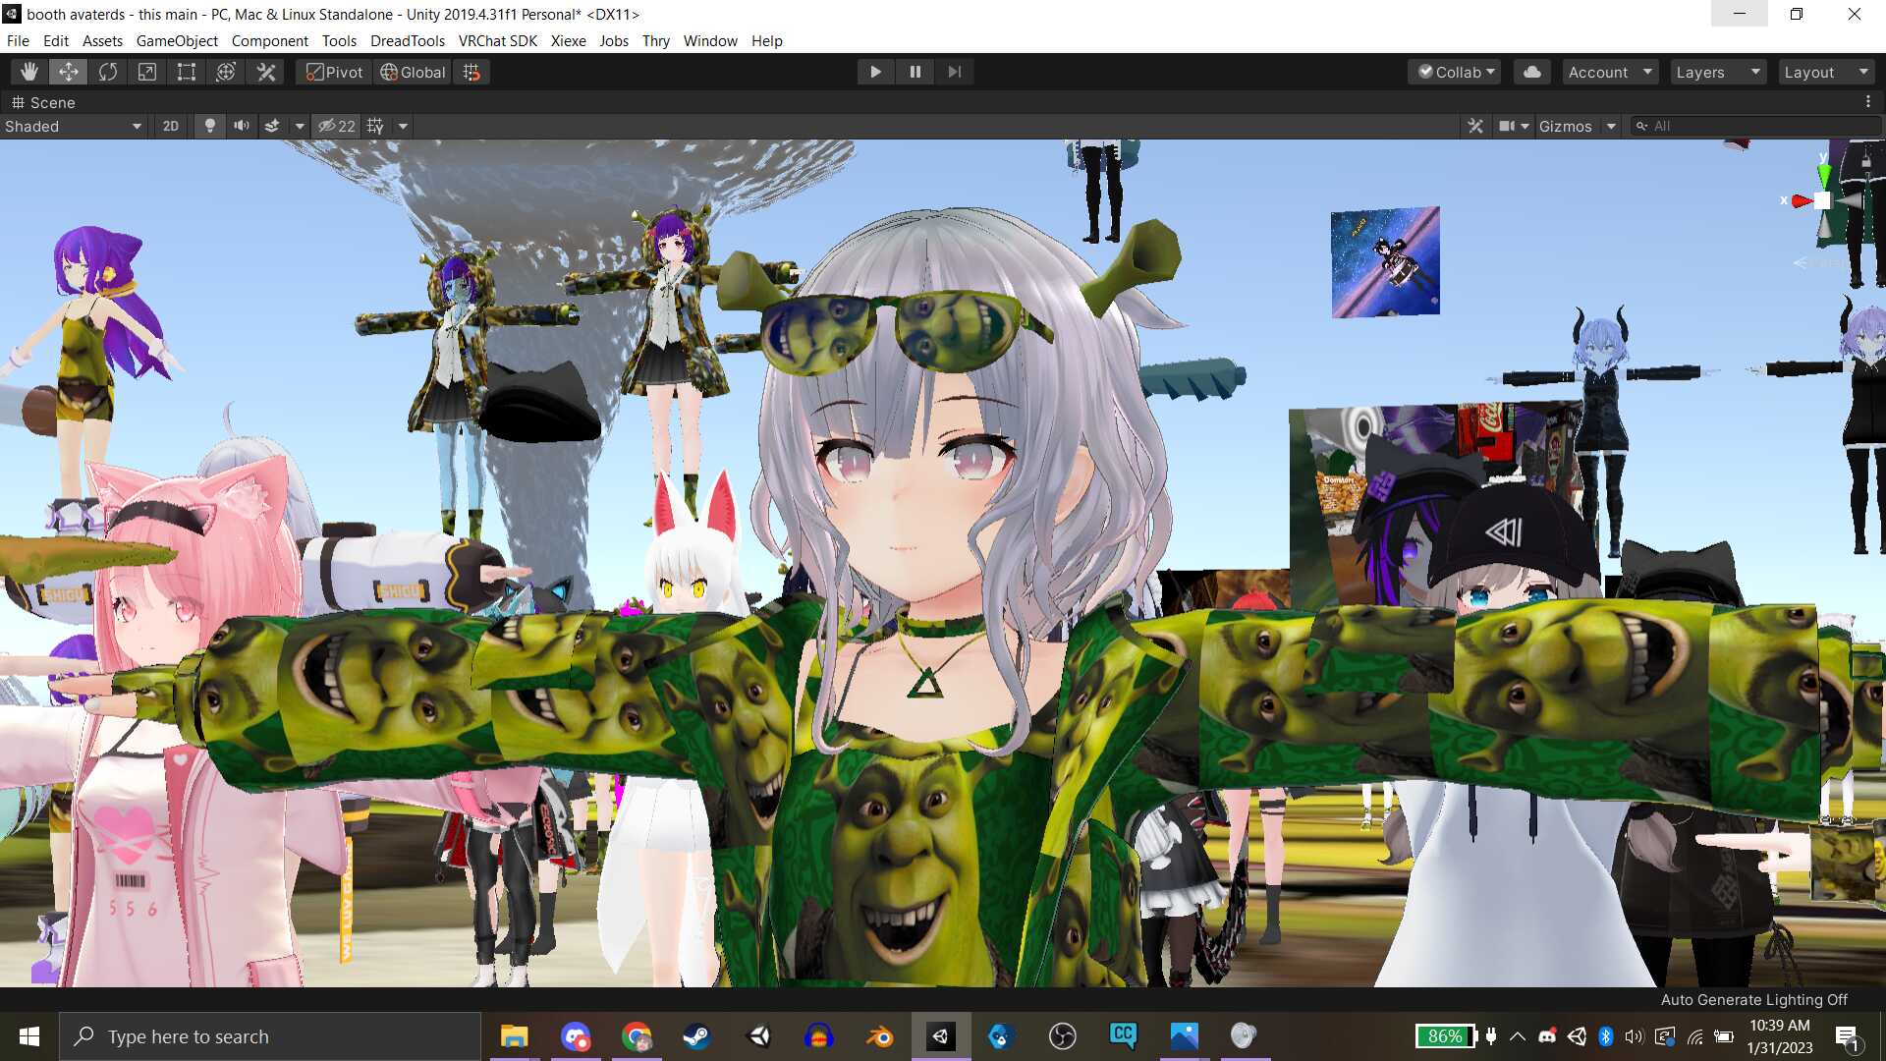Image resolution: width=1886 pixels, height=1061 pixels.
Task: Open custom editor tools icon
Action: coord(266,72)
